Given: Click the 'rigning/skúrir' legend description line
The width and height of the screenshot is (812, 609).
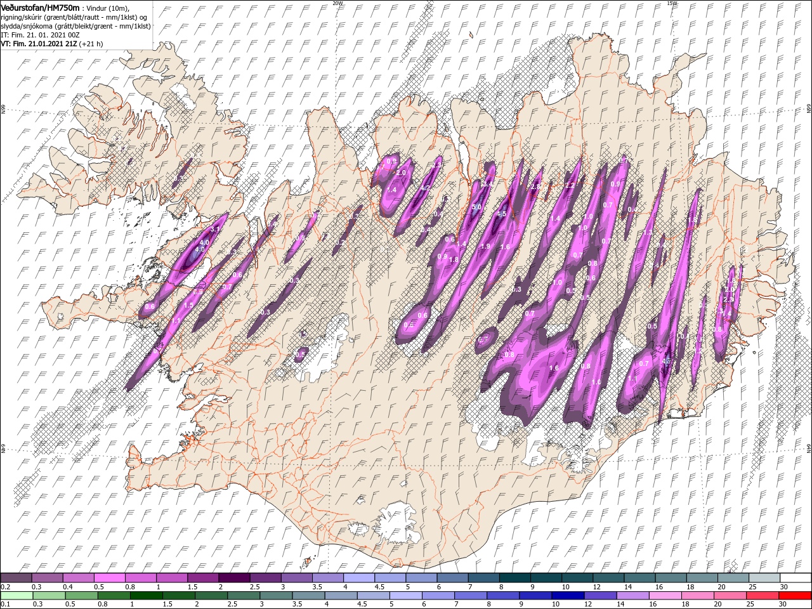Looking at the screenshot, I should click(74, 16).
